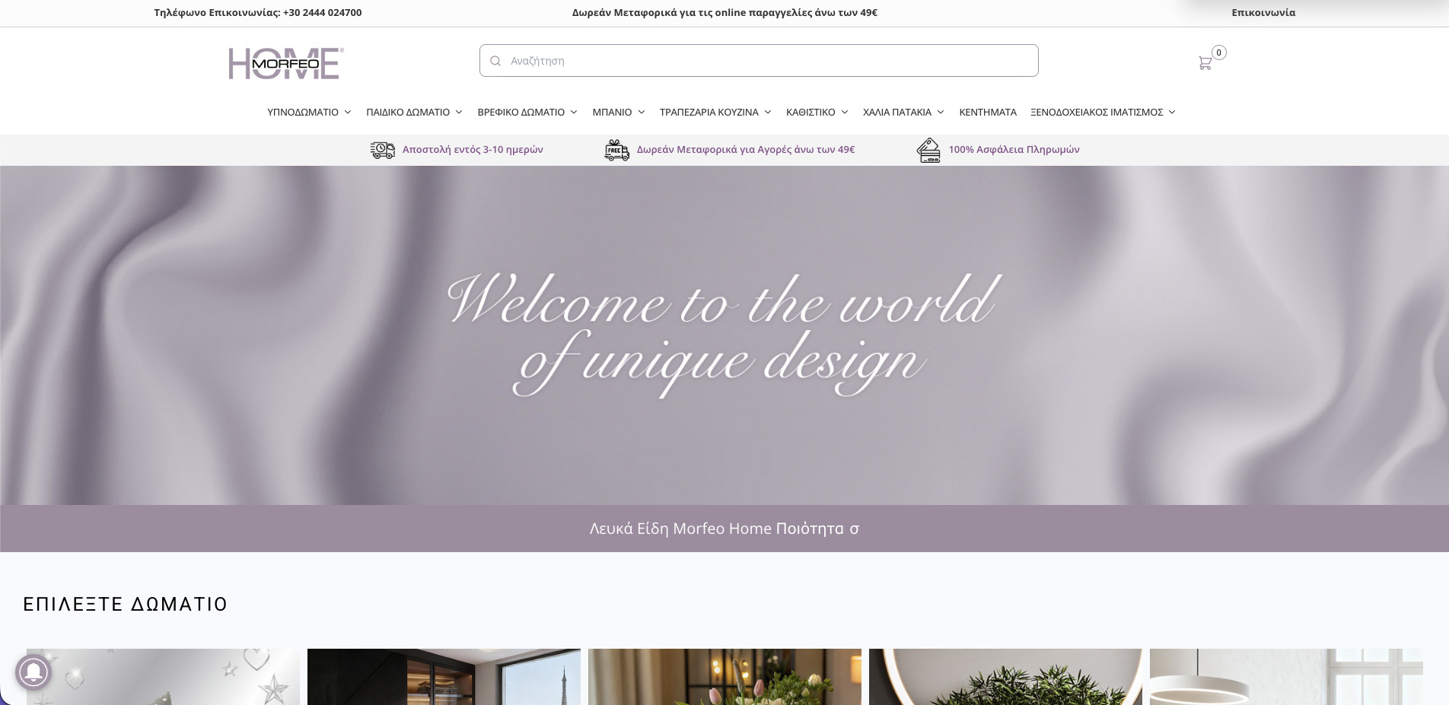The height and width of the screenshot is (705, 1449).
Task: Click the search magnifier icon
Action: [x=495, y=61]
